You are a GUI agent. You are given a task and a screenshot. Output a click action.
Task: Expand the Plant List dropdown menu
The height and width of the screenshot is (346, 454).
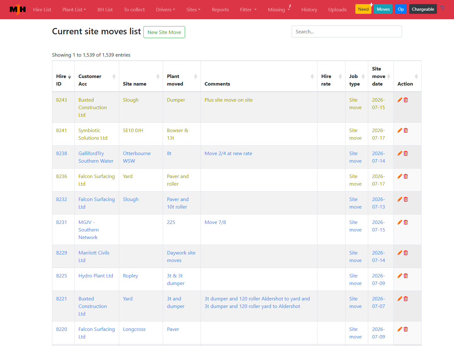tap(74, 9)
